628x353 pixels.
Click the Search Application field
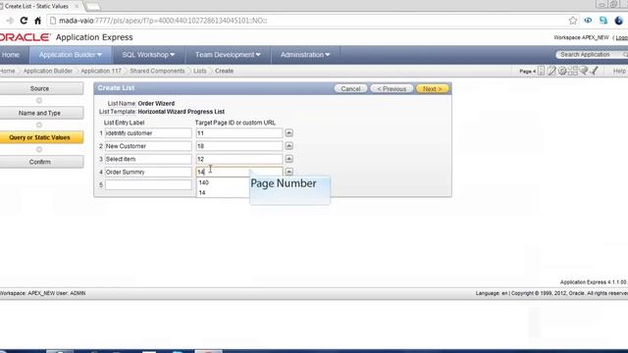592,55
